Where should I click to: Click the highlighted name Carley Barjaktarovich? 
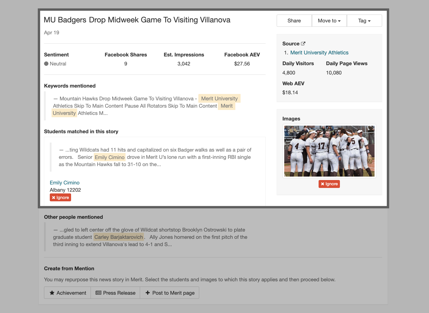pyautogui.click(x=118, y=237)
